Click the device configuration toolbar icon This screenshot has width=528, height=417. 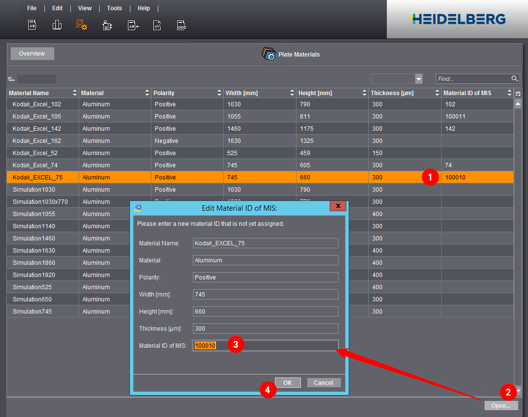coord(107,24)
